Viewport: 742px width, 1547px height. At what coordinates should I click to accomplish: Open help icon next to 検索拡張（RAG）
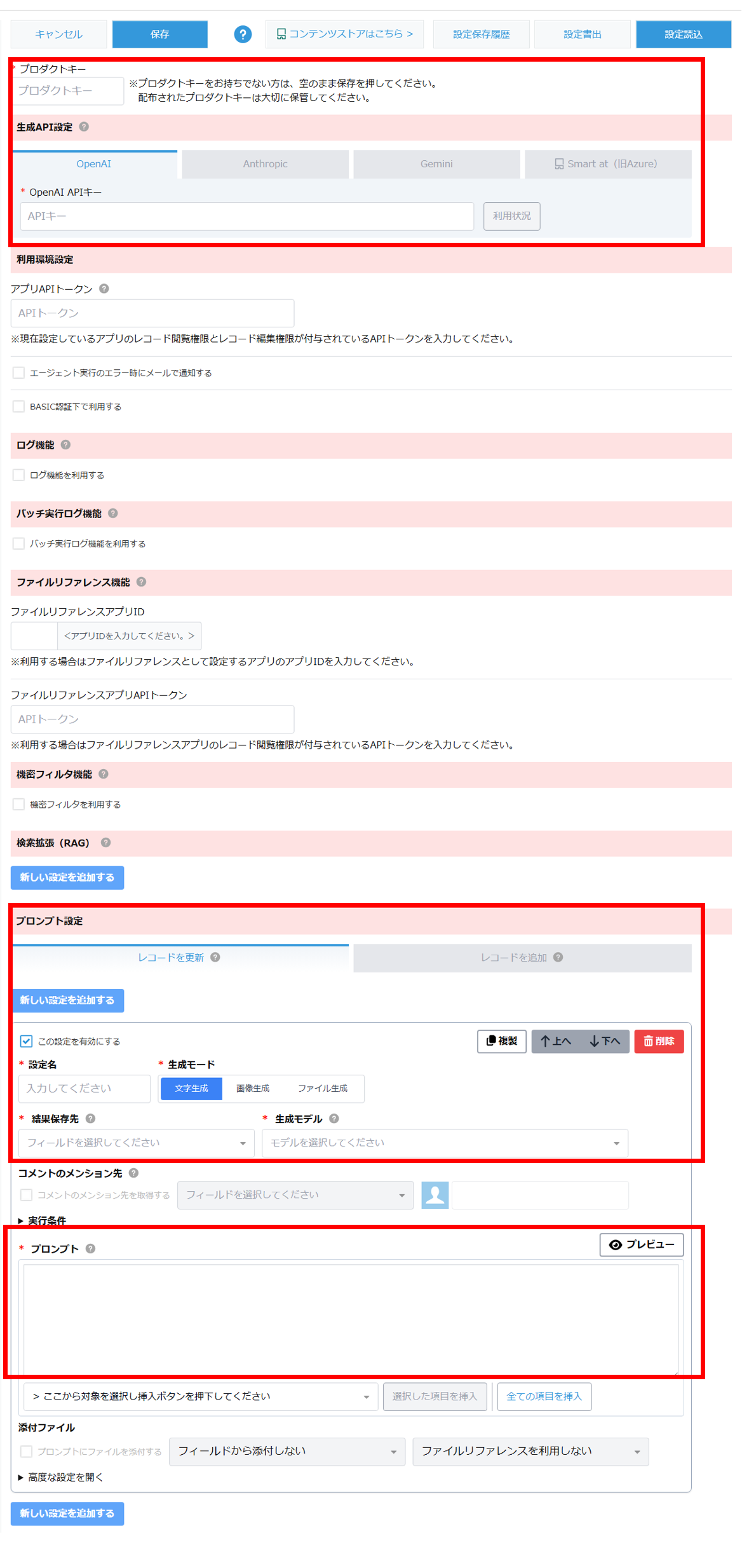click(106, 843)
